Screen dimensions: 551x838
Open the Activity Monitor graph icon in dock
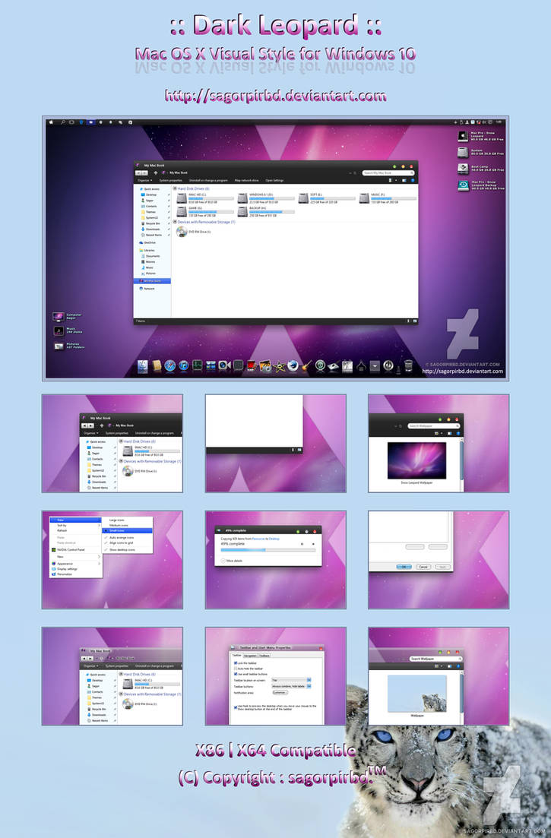click(197, 365)
